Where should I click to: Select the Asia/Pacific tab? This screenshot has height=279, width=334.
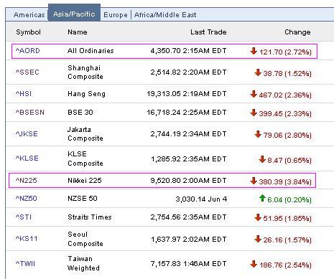74,14
